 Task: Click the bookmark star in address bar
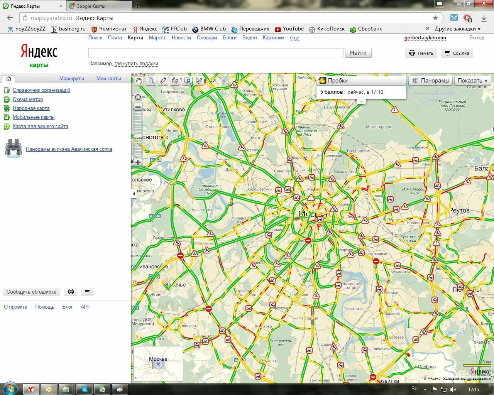click(435, 18)
